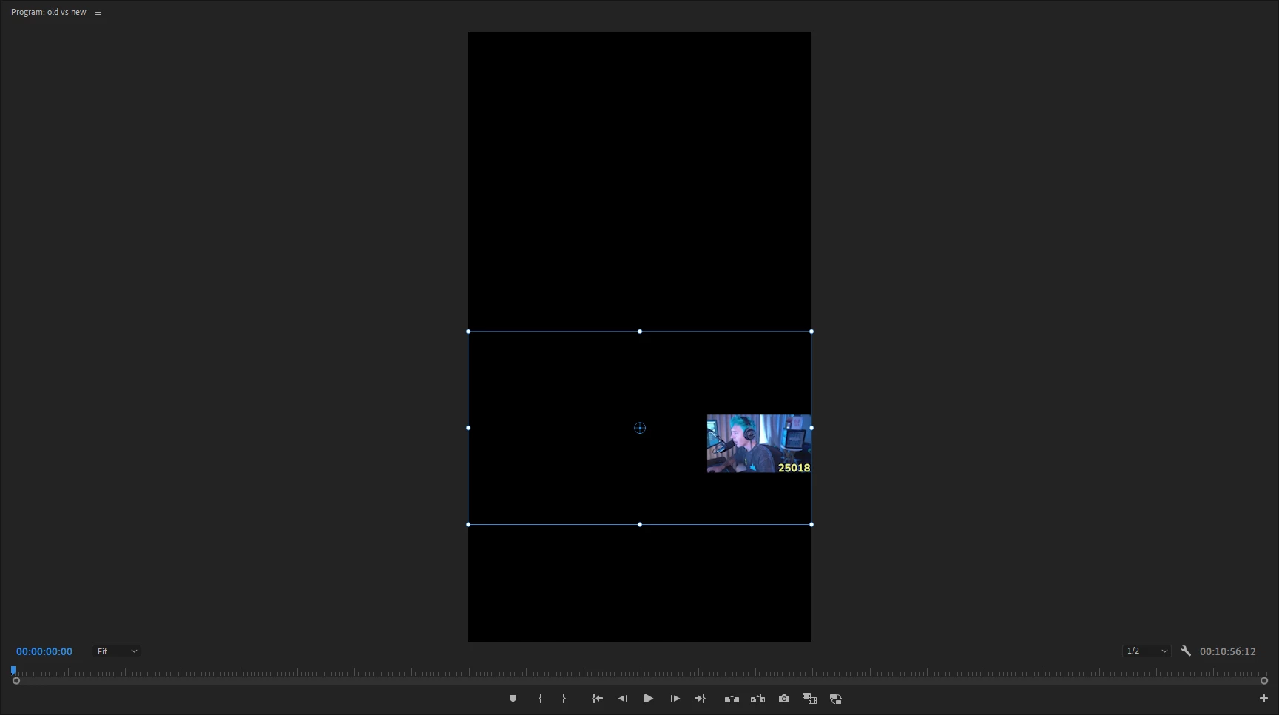Click the top-center transform handle
The height and width of the screenshot is (715, 1279).
coord(640,332)
